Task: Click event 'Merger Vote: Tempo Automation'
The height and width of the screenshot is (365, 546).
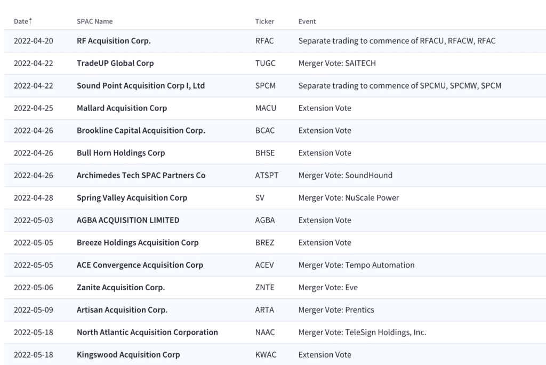Action: (x=357, y=265)
